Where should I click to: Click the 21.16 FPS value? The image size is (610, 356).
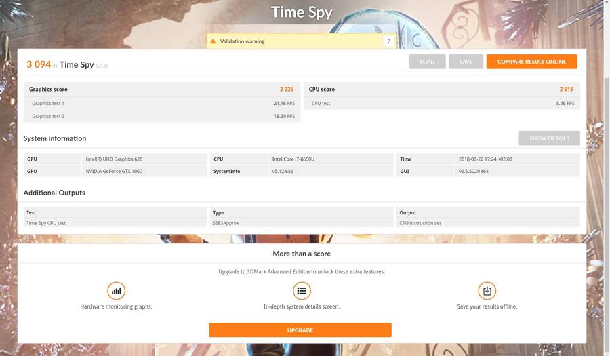[x=284, y=104]
